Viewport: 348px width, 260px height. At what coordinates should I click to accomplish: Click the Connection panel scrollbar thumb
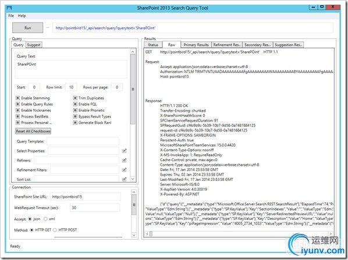point(134,205)
